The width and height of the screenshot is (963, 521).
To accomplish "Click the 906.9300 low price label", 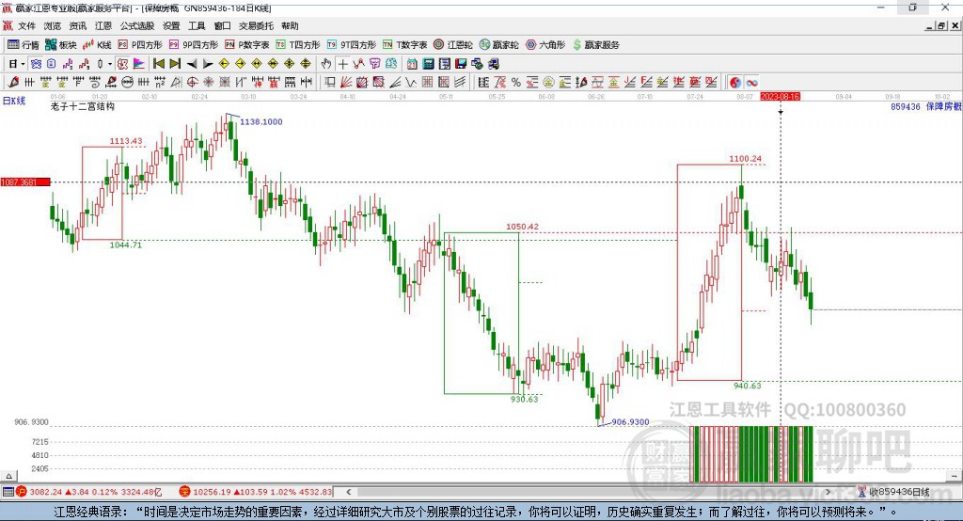I will (x=630, y=421).
